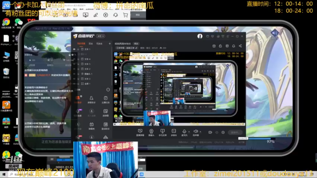Open Recycle Bin (回收站) desktop icon
Screen dimensions: 317x178
6,73
